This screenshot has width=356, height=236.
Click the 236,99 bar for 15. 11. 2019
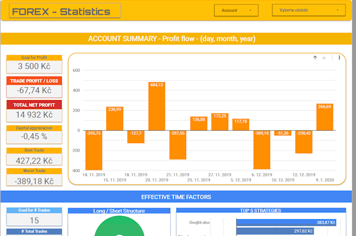(x=115, y=119)
